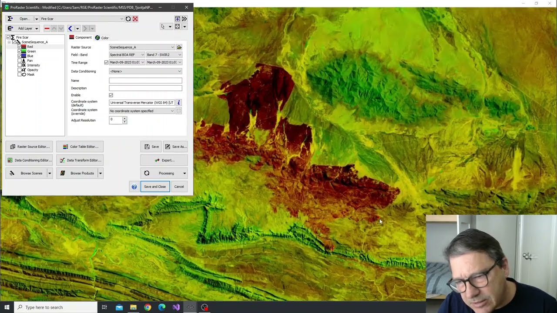Click the double chevron expand icon

point(185,19)
